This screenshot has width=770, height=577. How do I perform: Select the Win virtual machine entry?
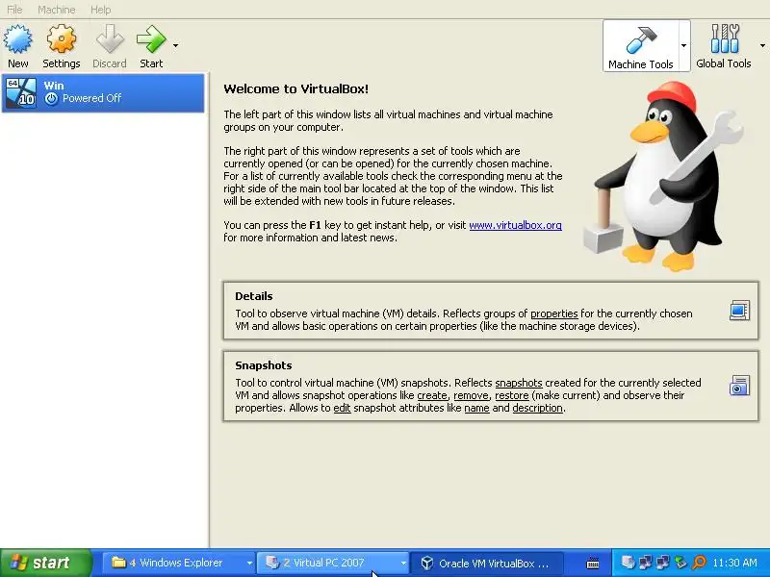[x=103, y=92]
